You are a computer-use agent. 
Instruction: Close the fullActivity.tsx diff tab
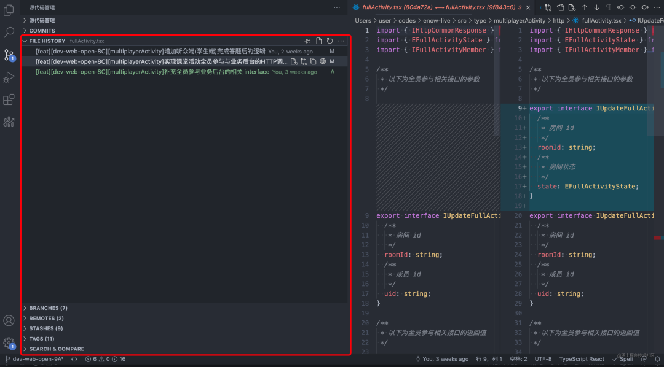528,7
